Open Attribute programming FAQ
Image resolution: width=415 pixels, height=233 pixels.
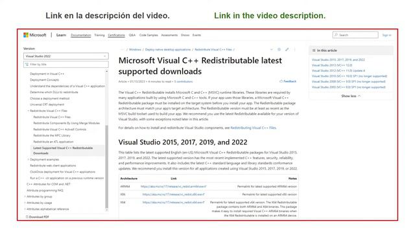tap(45, 190)
